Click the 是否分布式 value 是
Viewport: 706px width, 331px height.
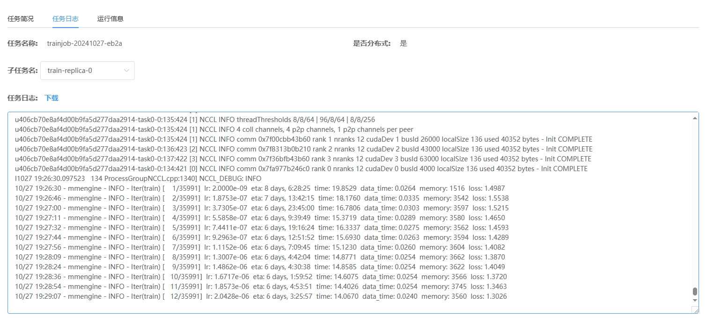pyautogui.click(x=403, y=43)
